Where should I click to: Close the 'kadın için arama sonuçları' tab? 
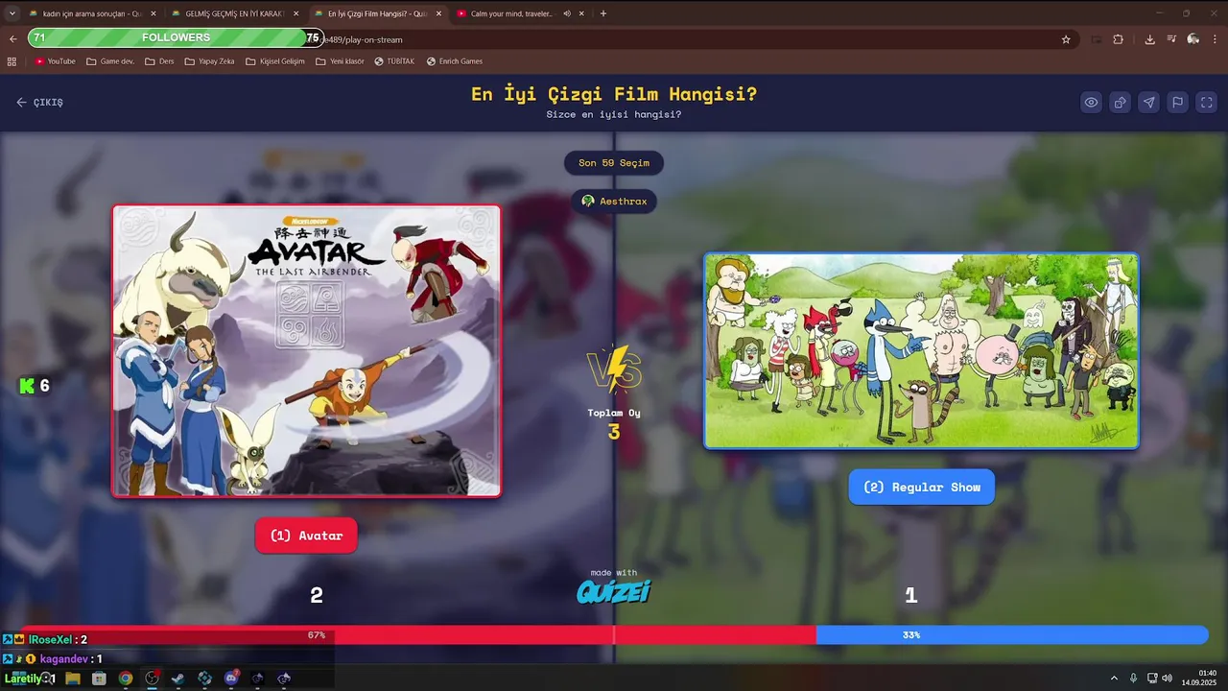[153, 13]
